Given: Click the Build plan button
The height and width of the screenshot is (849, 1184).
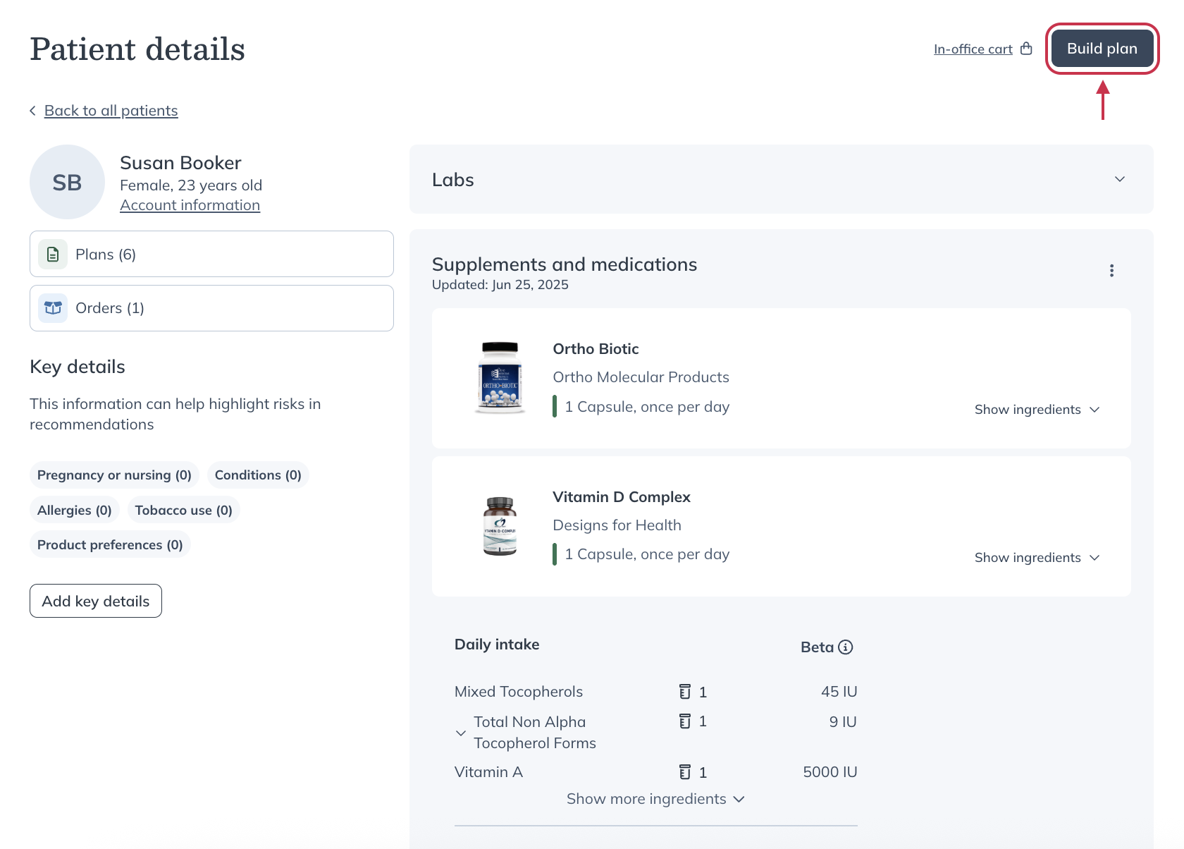Looking at the screenshot, I should coord(1102,48).
